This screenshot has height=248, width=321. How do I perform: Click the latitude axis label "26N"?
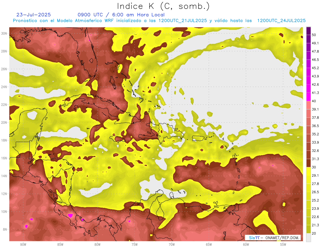[x=4, y=69]
